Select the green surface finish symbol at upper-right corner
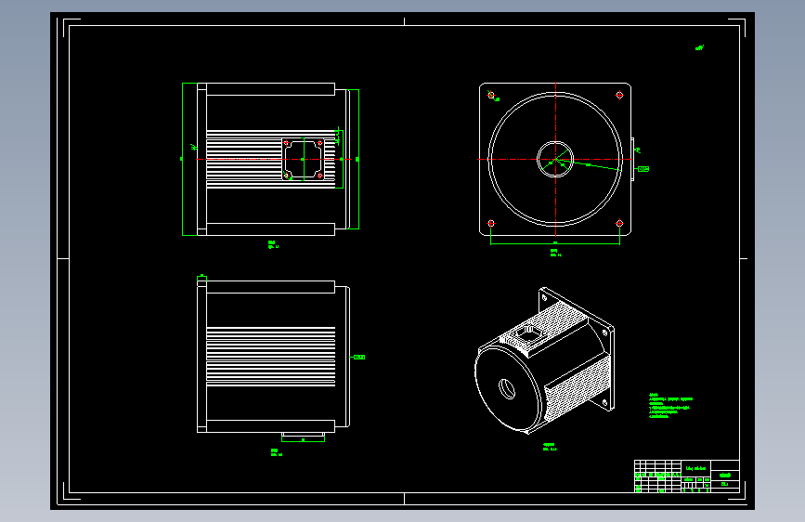Image resolution: width=805 pixels, height=522 pixels. point(699,47)
